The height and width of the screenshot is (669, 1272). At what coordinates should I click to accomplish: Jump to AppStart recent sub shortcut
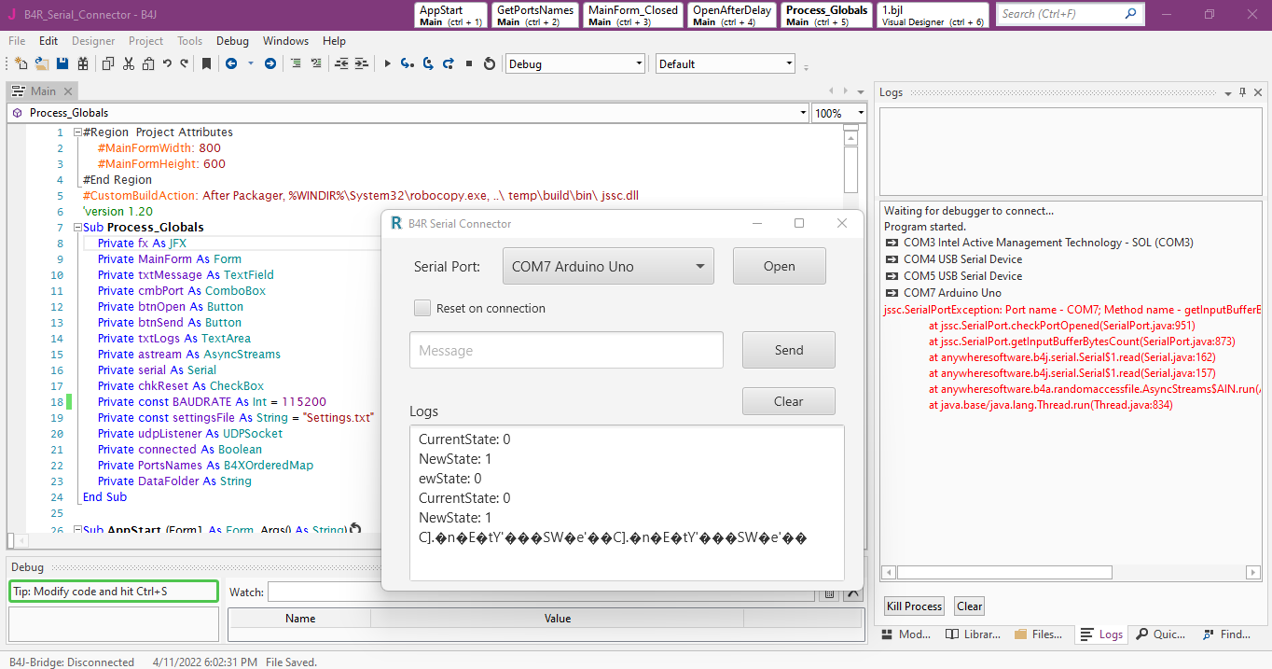coord(452,15)
